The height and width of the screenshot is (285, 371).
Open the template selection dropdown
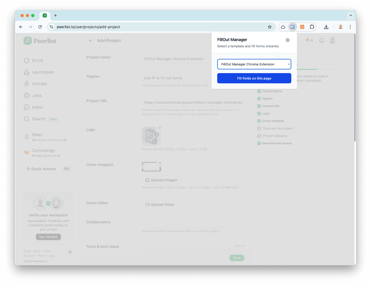point(254,64)
